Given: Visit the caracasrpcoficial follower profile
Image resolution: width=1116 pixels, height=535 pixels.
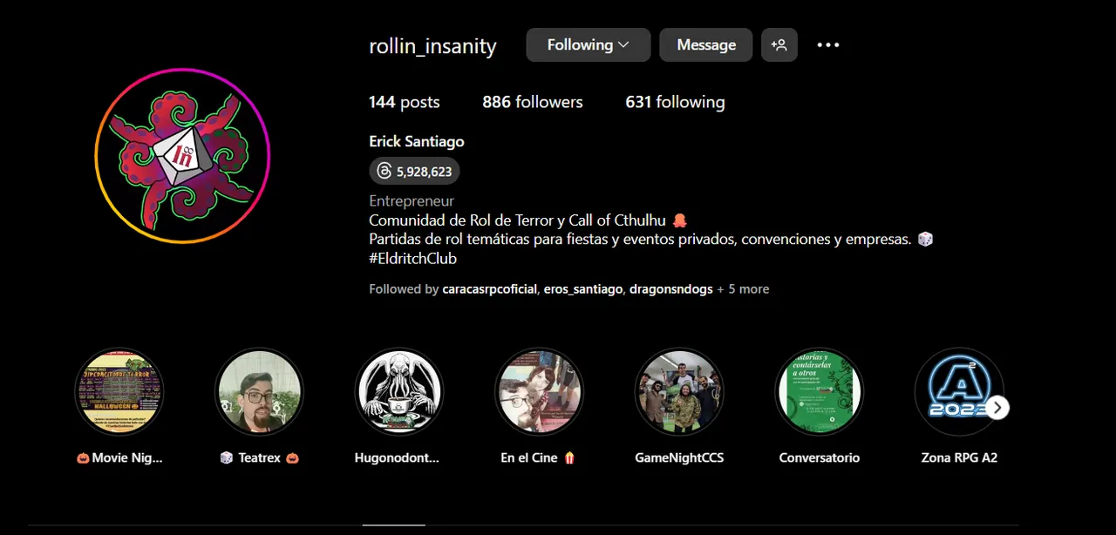Looking at the screenshot, I should (490, 289).
